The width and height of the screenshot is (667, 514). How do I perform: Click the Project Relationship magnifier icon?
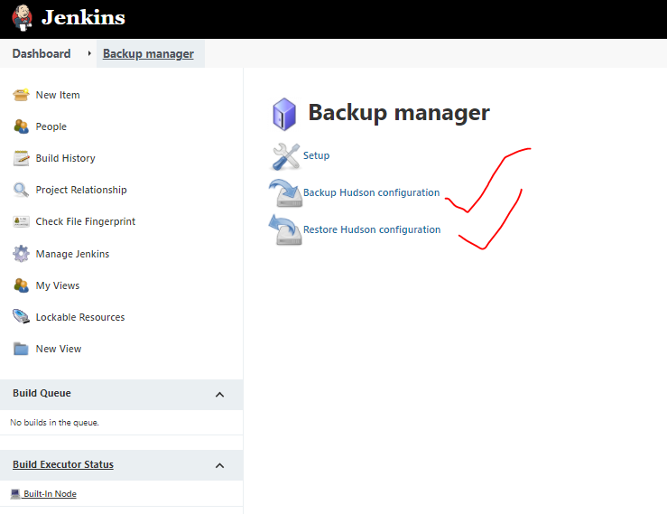pos(21,190)
